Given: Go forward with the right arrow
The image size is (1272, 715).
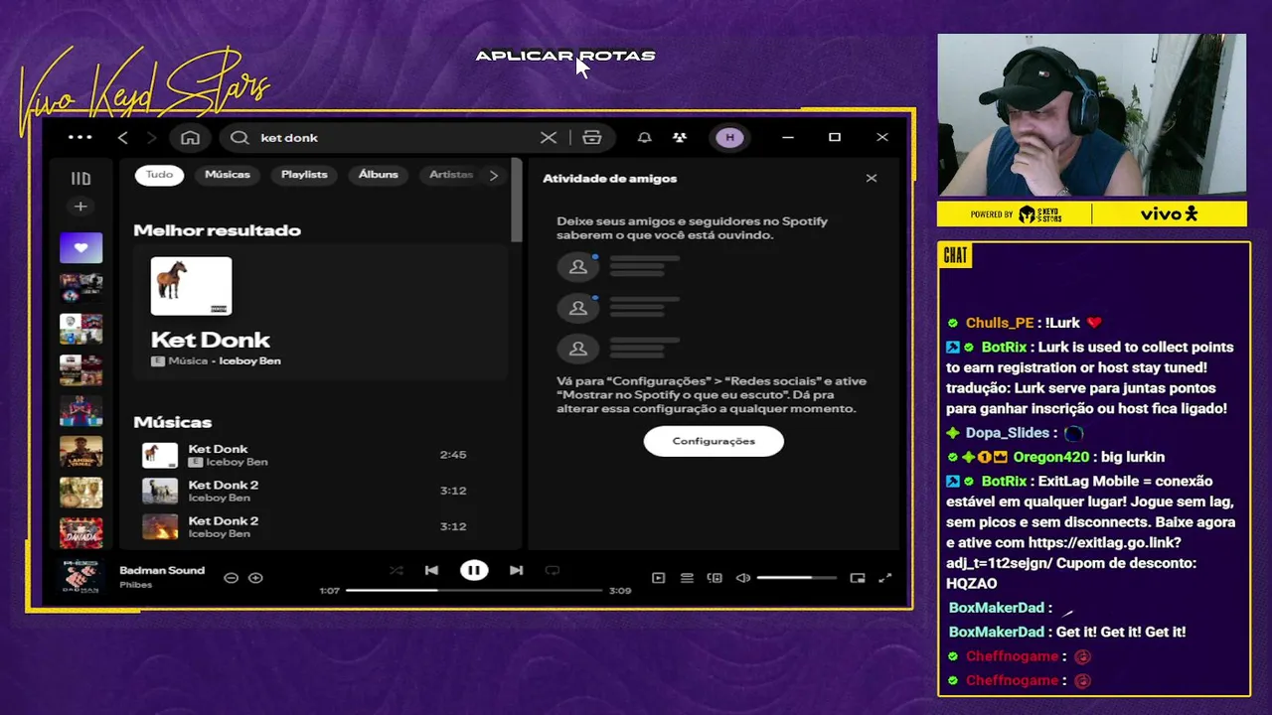Looking at the screenshot, I should (152, 137).
